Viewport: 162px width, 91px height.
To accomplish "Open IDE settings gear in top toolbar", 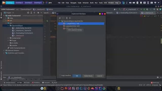I will 157,9.
